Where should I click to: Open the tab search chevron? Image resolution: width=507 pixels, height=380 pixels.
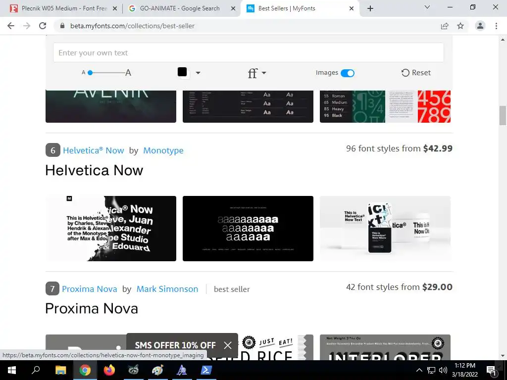pyautogui.click(x=427, y=7)
